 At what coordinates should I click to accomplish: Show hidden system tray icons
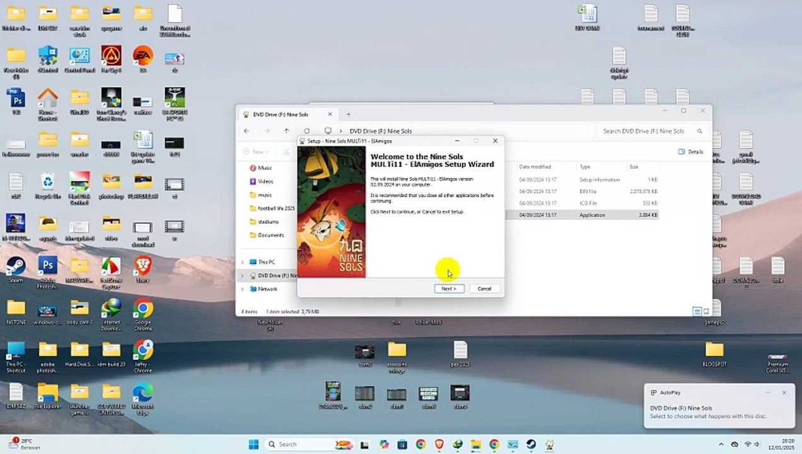[721, 445]
